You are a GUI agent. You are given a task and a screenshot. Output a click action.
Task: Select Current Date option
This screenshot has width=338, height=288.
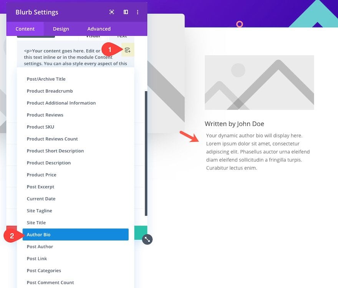tap(75, 199)
